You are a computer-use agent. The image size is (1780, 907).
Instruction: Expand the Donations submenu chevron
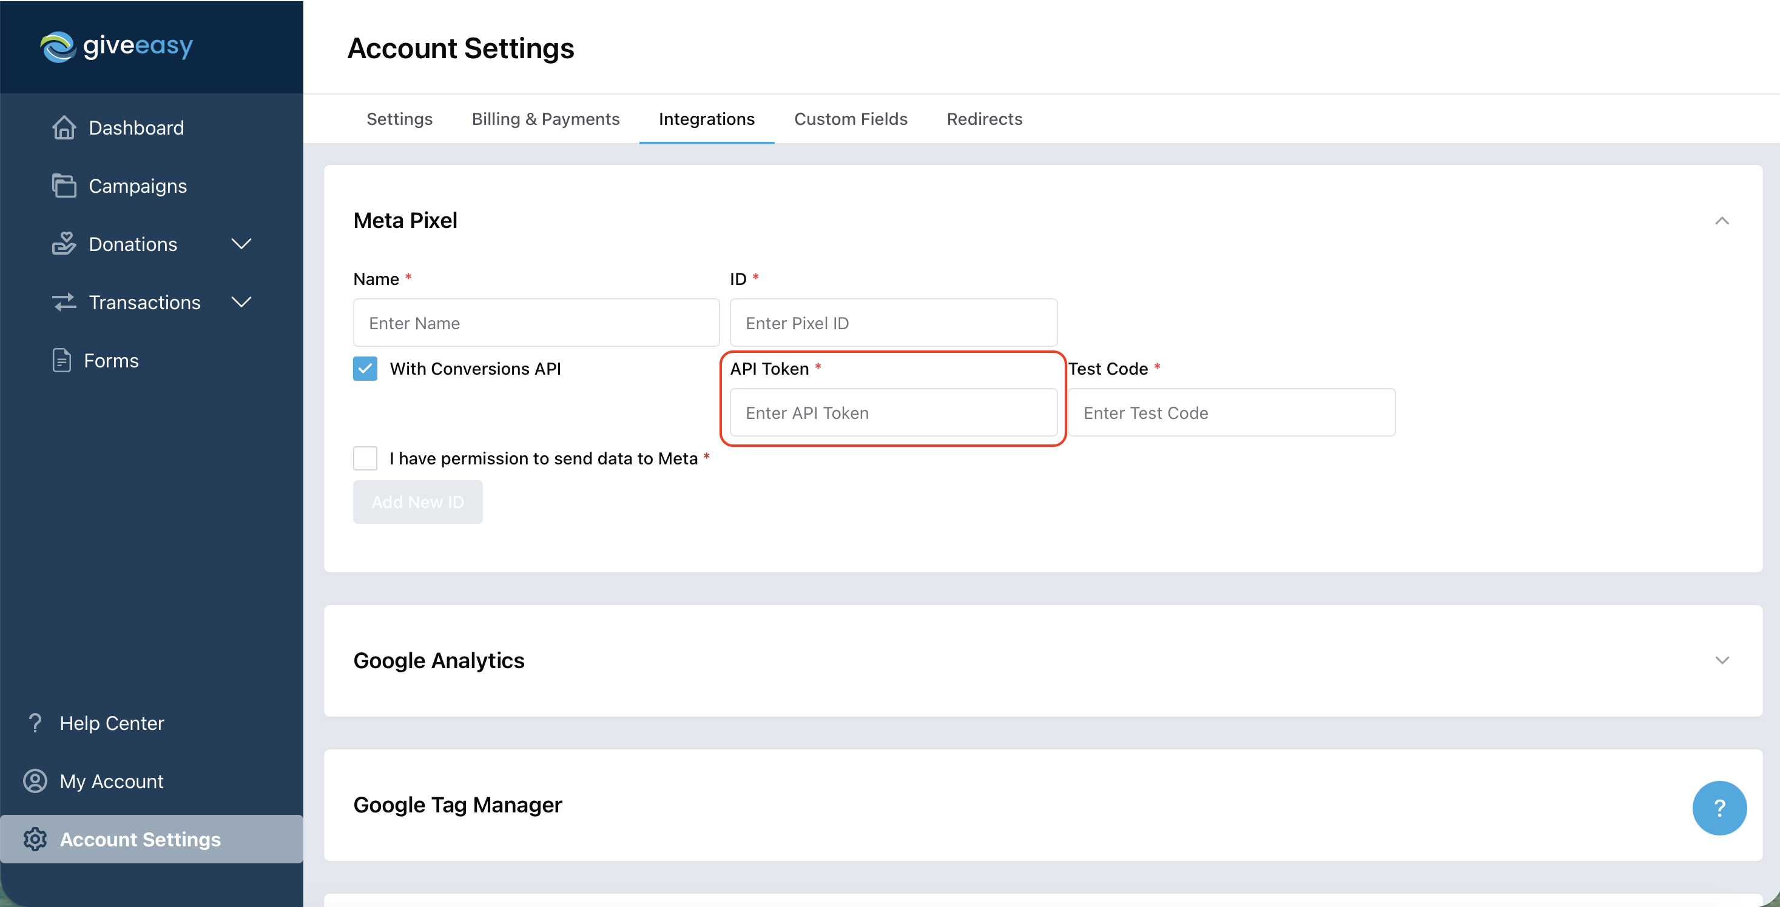pyautogui.click(x=241, y=244)
